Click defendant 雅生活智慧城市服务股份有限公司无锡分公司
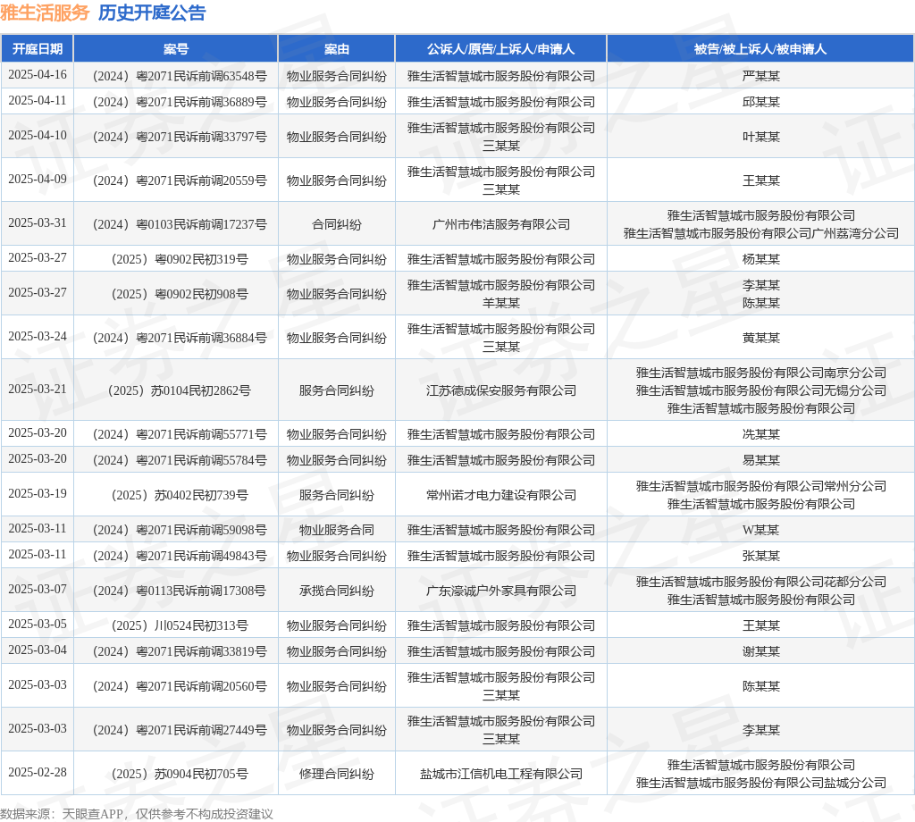 (x=761, y=390)
